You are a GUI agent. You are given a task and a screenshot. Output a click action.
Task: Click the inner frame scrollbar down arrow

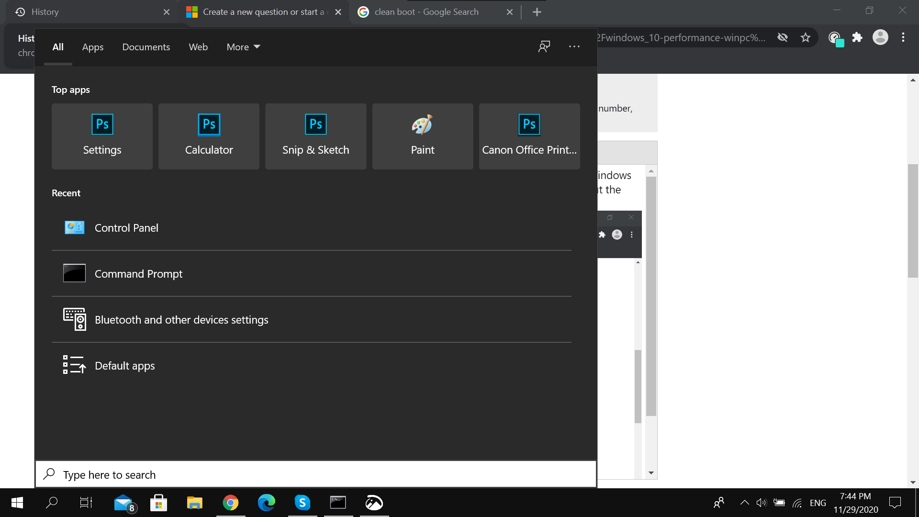[x=651, y=473]
